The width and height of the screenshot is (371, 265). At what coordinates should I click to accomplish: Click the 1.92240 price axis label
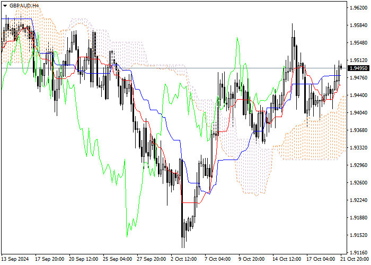coord(359,200)
